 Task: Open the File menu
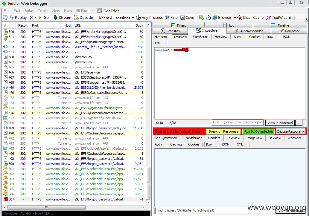(7, 11)
